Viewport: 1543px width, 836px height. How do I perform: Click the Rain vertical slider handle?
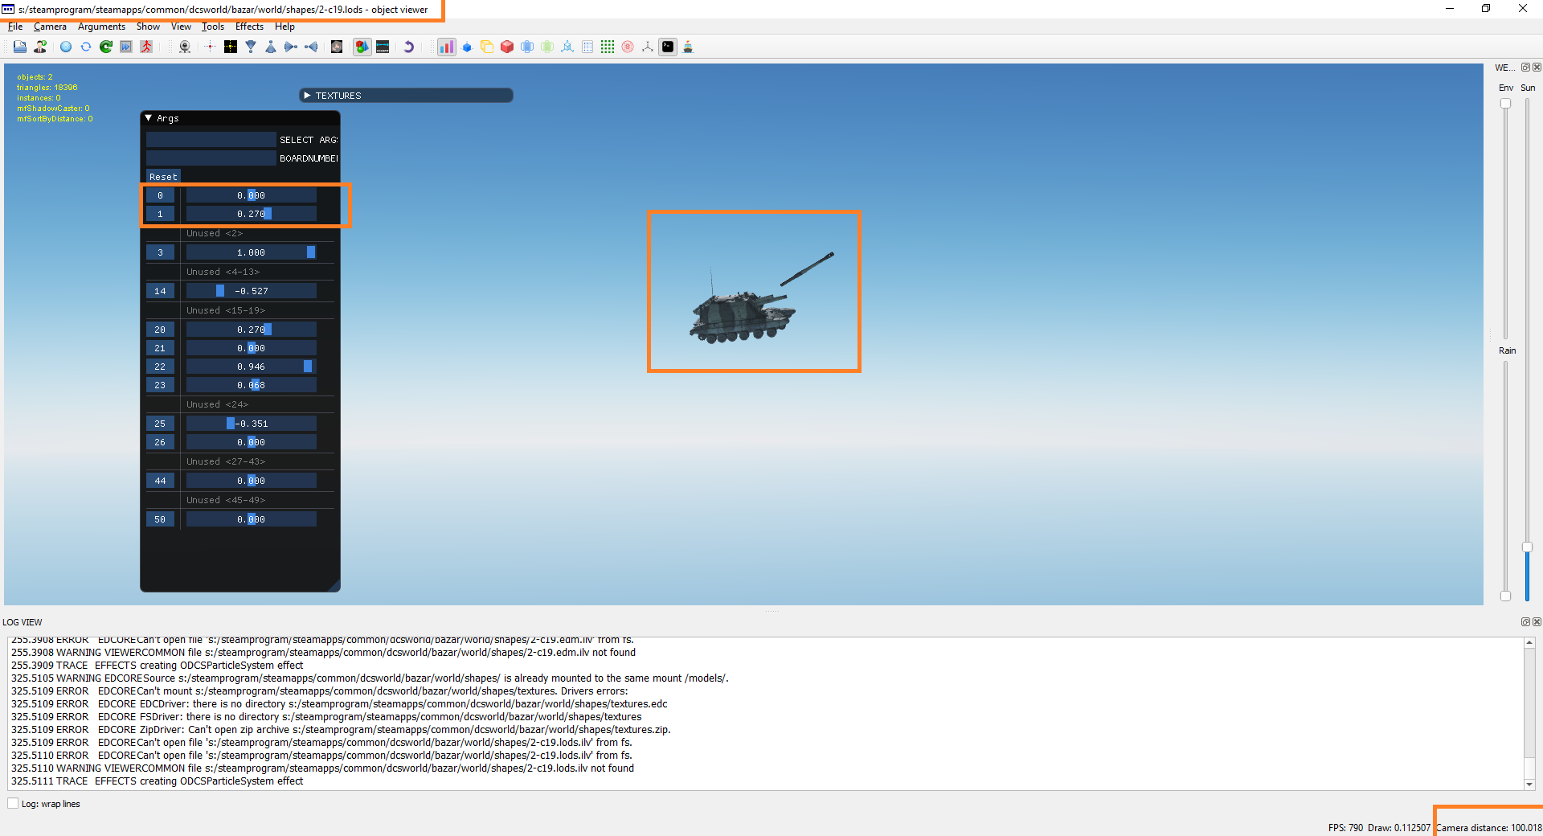(1505, 596)
